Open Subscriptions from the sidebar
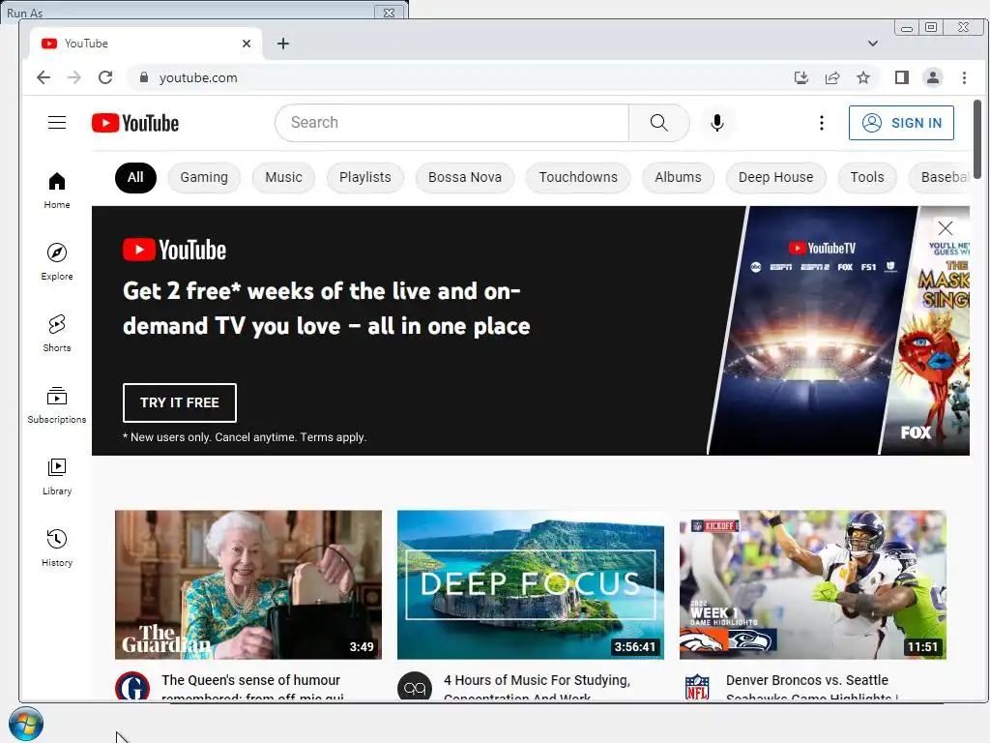This screenshot has width=990, height=743. pyautogui.click(x=57, y=405)
